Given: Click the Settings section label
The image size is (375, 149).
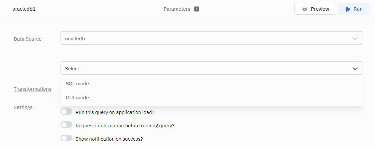Looking at the screenshot, I should [23, 107].
